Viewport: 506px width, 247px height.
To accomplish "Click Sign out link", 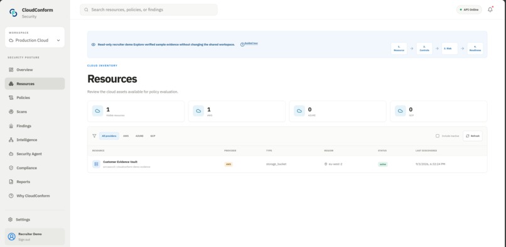I will tap(24, 240).
